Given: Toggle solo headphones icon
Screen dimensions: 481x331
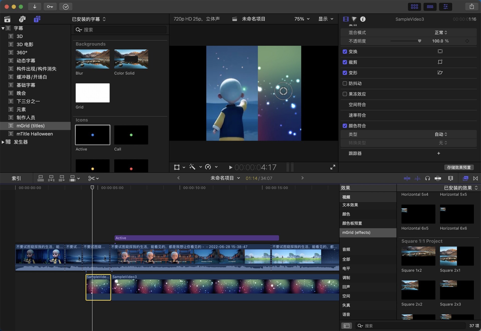Looking at the screenshot, I should point(428,178).
